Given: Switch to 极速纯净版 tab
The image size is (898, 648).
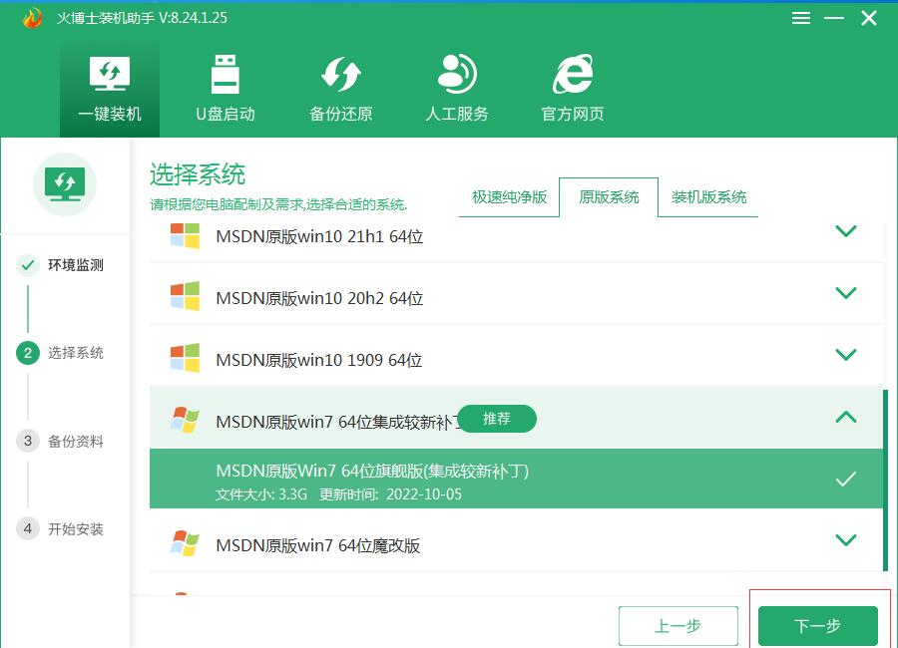Looking at the screenshot, I should pyautogui.click(x=509, y=197).
